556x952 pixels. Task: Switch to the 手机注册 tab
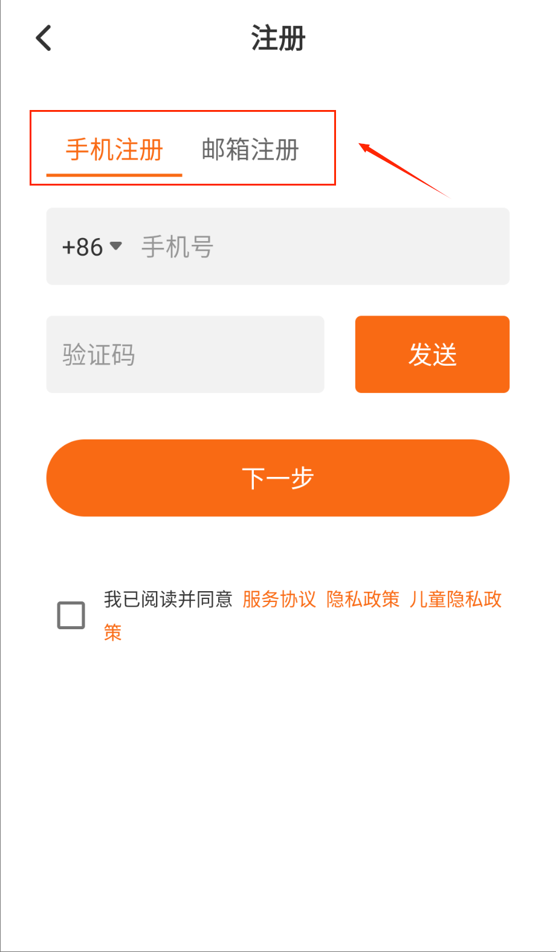[114, 149]
